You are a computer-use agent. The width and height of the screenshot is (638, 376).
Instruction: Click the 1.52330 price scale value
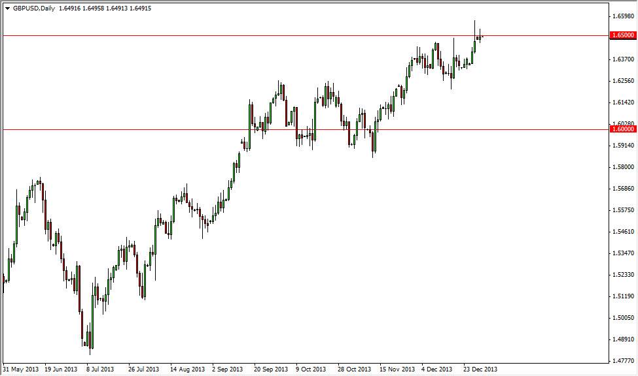coord(623,274)
